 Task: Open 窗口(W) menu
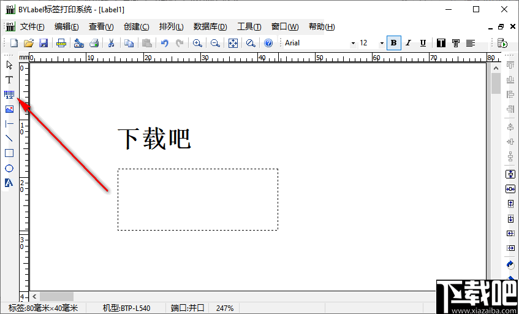(285, 27)
